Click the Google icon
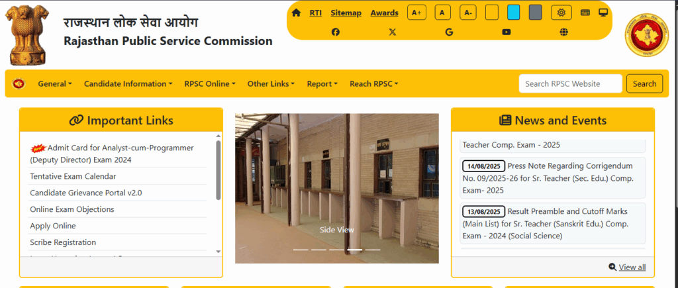678x288 pixels. 449,32
